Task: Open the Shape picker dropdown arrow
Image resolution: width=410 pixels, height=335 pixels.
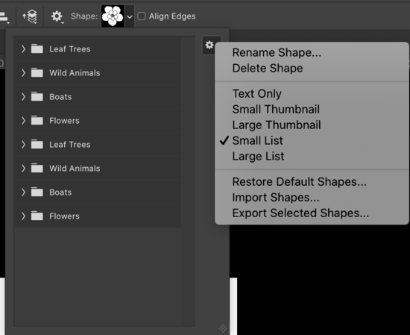Action: click(x=130, y=16)
